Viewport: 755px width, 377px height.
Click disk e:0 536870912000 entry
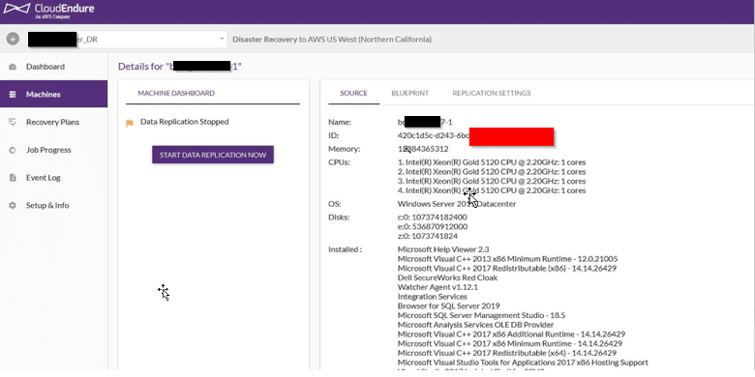[x=433, y=226]
